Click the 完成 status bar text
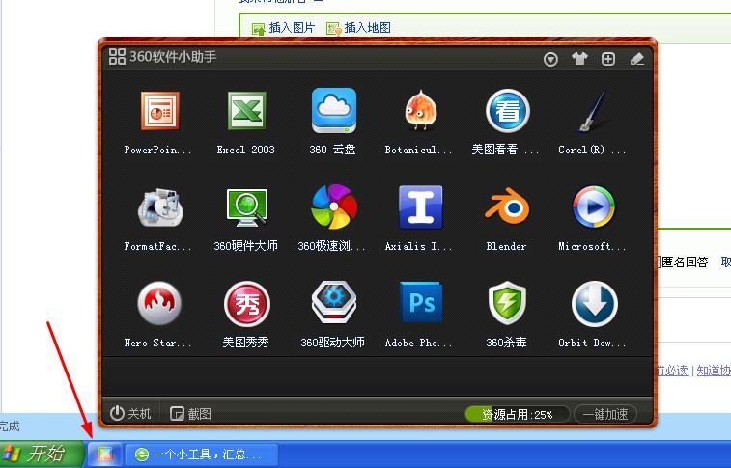731x468 pixels. pyautogui.click(x=10, y=426)
